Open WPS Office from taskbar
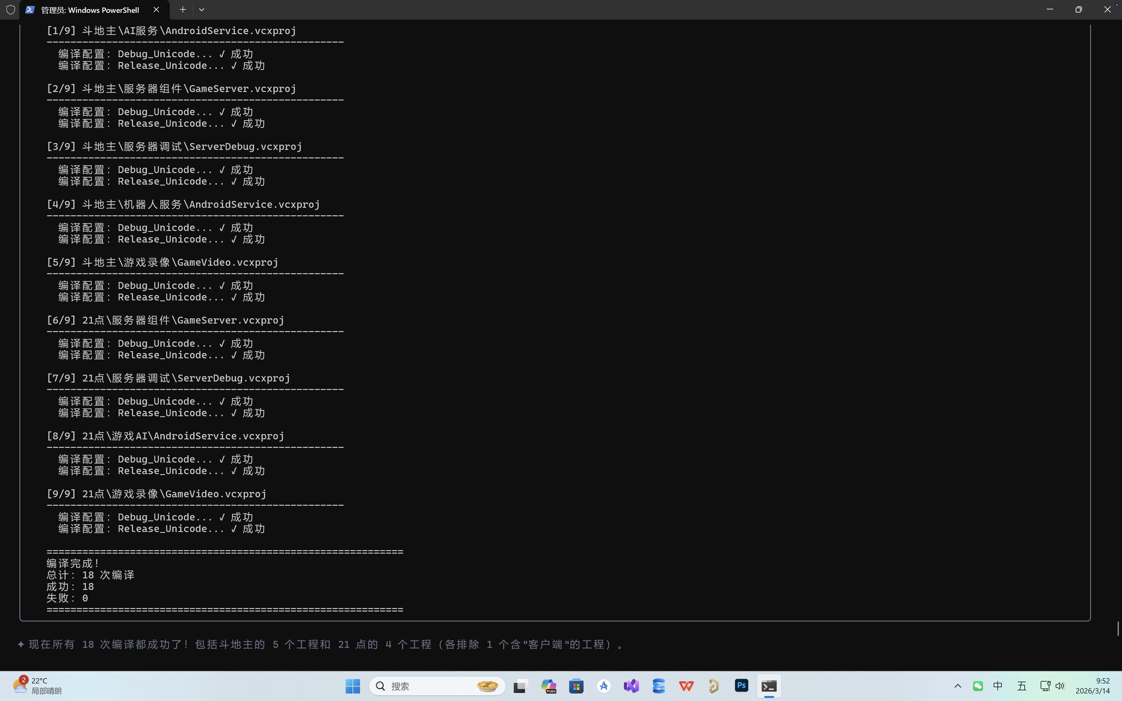This screenshot has width=1122, height=701. [686, 686]
